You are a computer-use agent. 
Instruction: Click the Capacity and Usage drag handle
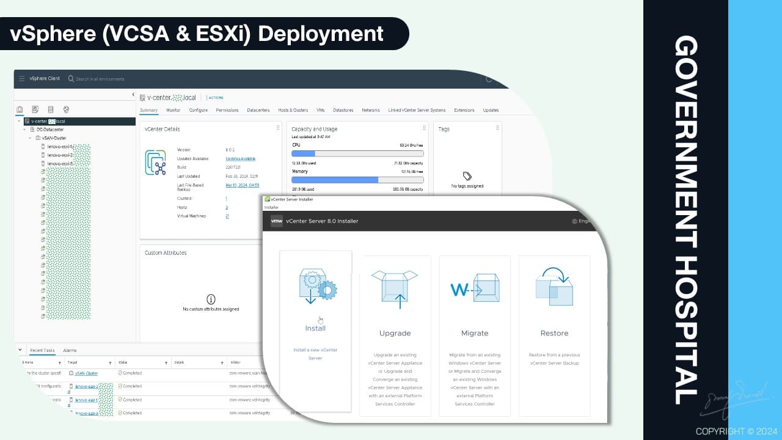(x=424, y=128)
